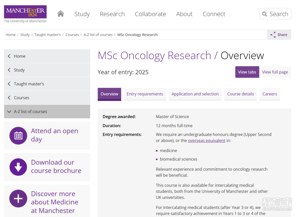Screen dimensions: 298x217
Task: Go to the home page via house icon
Action: [x=61, y=14]
